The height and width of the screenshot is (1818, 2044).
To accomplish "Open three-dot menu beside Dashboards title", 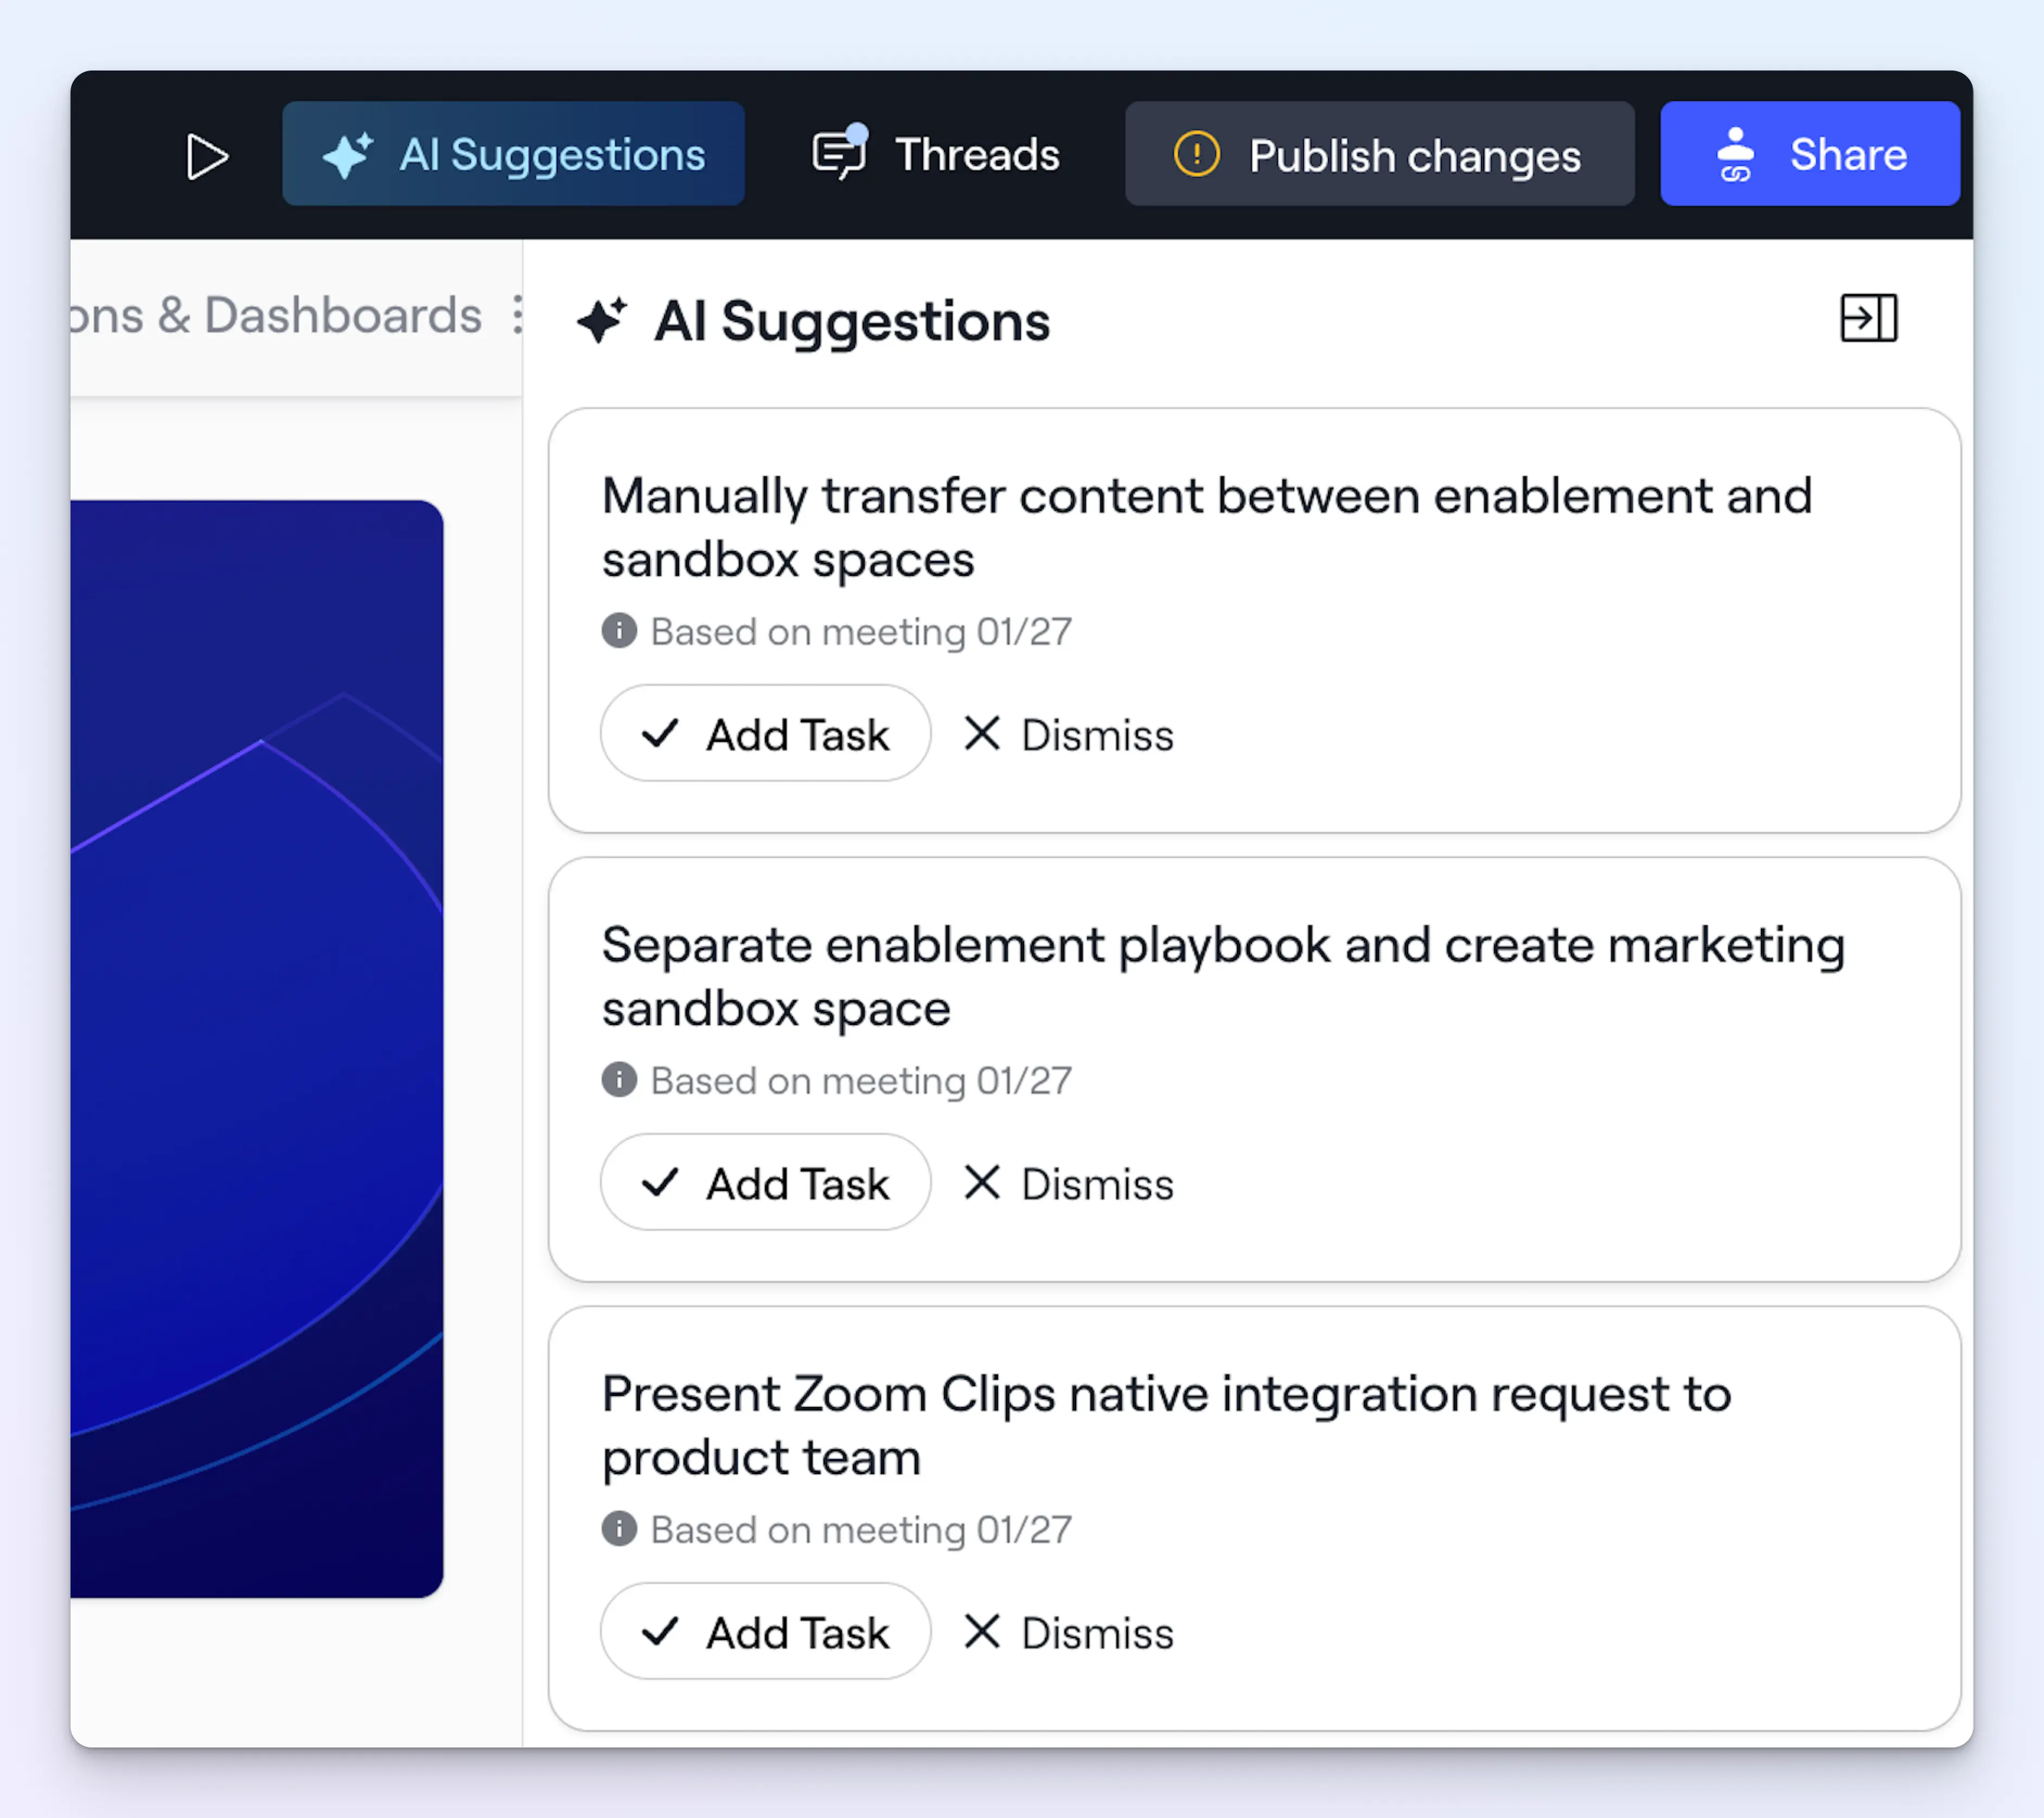I will 516,315.
